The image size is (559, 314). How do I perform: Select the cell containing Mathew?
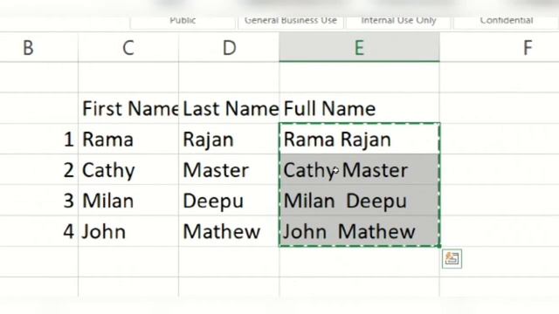[x=229, y=231]
